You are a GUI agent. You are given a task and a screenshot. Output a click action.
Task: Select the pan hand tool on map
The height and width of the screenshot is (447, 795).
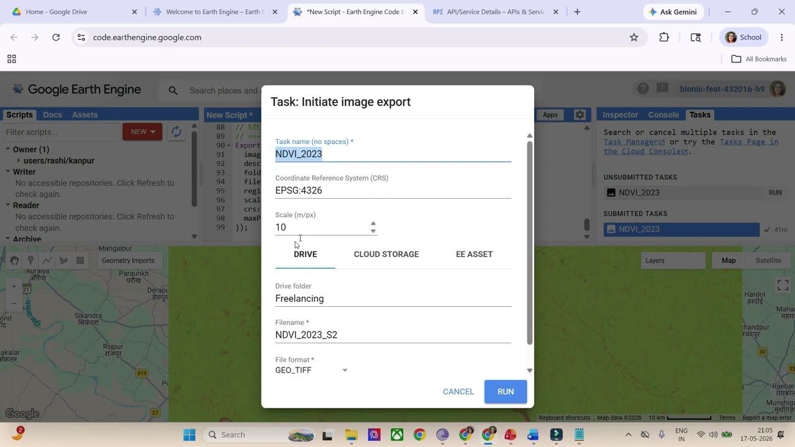click(14, 261)
